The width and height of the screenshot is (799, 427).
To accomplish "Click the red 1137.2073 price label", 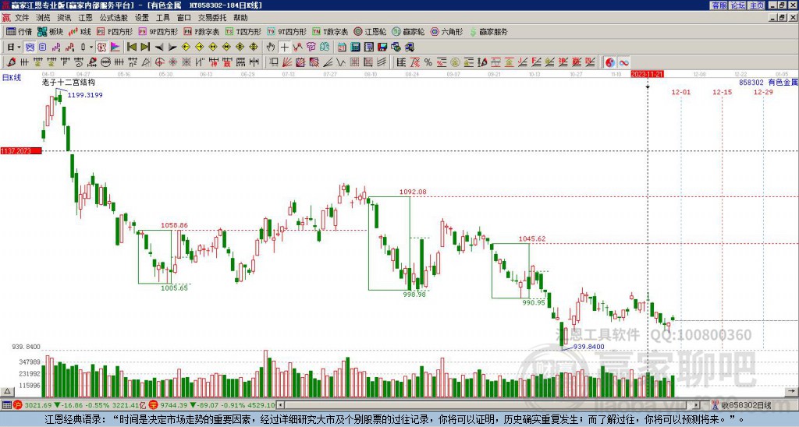I will [x=21, y=151].
